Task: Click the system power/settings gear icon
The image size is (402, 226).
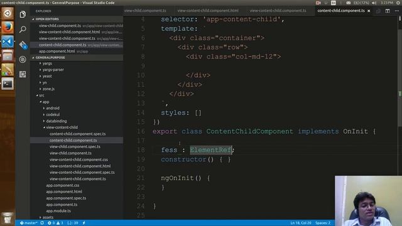Action: [x=398, y=3]
